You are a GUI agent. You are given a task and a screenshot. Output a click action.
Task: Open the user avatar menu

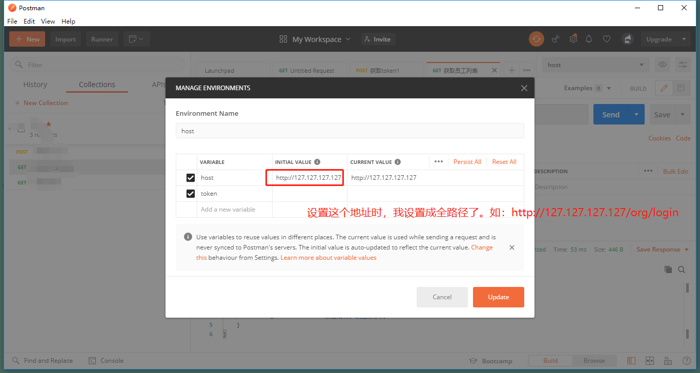pos(627,39)
